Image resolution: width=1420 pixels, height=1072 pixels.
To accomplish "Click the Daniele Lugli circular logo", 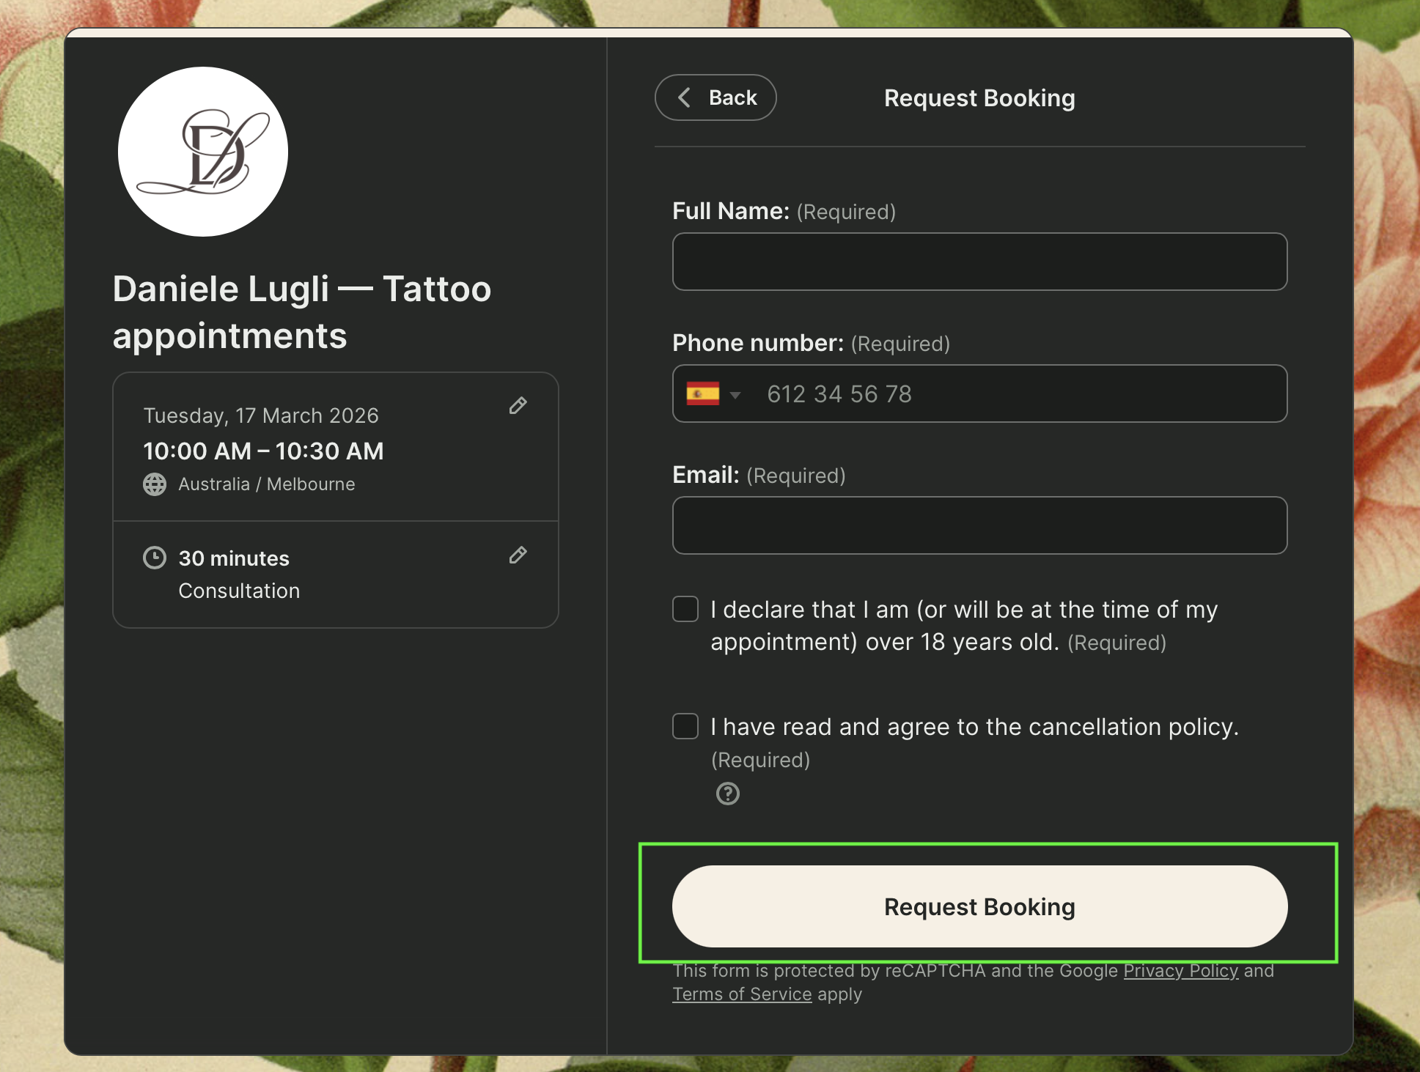I will coord(202,151).
